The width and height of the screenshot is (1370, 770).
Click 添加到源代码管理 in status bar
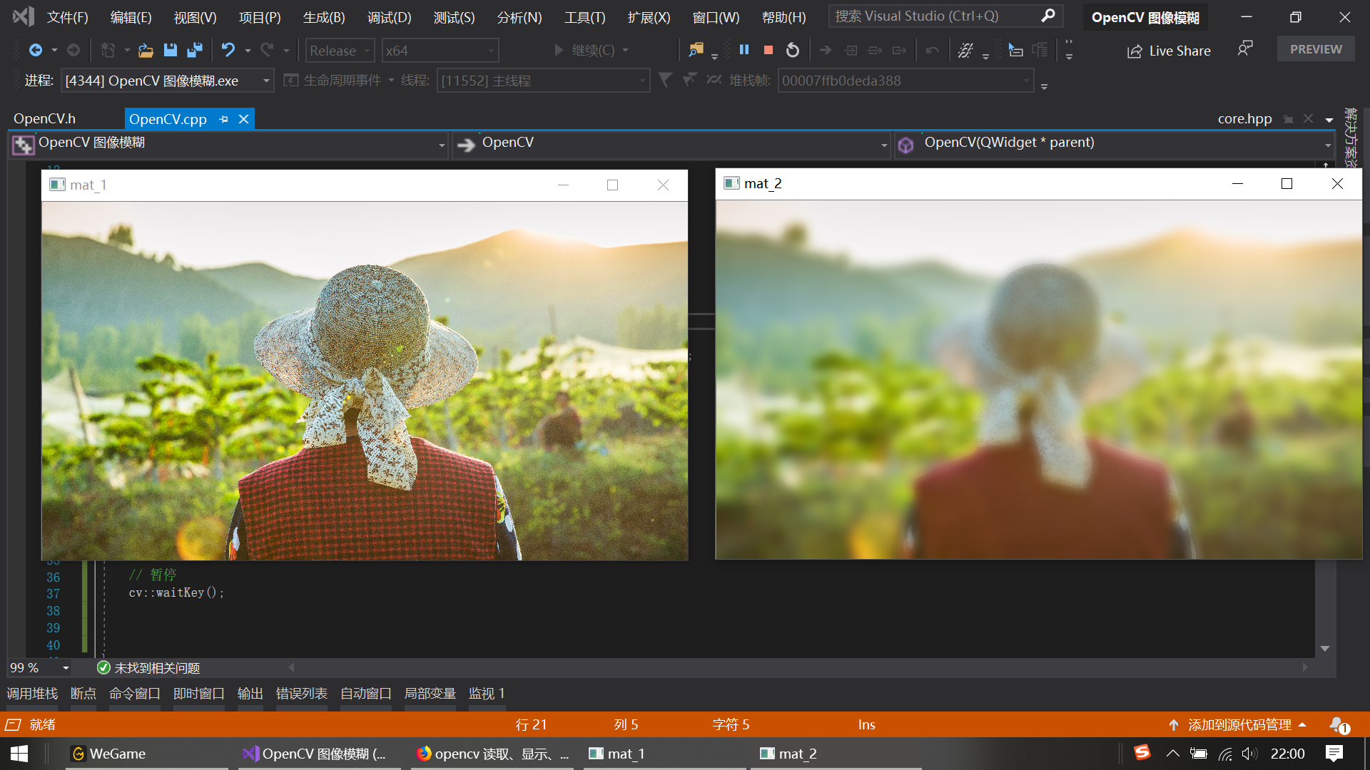pos(1239,724)
